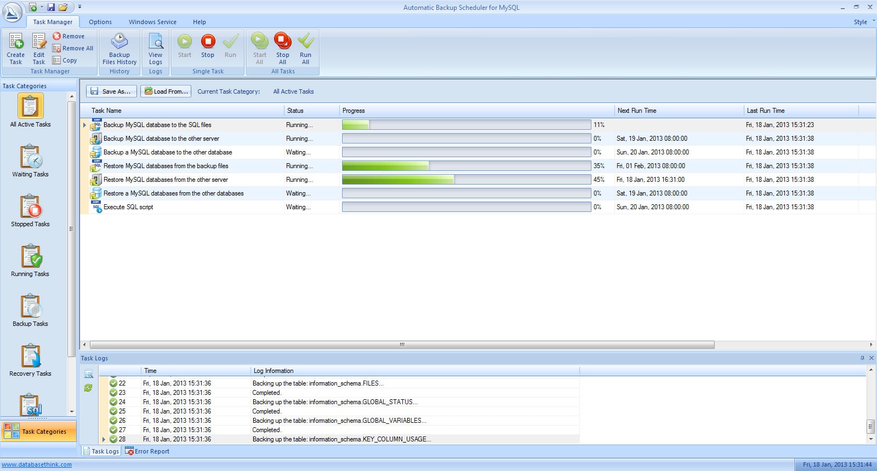
Task: Open the Help ribbon tab
Action: point(200,22)
